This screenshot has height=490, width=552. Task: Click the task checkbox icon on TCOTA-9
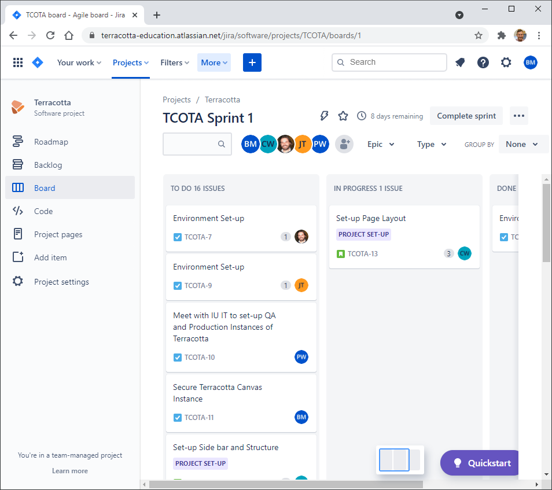tap(178, 286)
